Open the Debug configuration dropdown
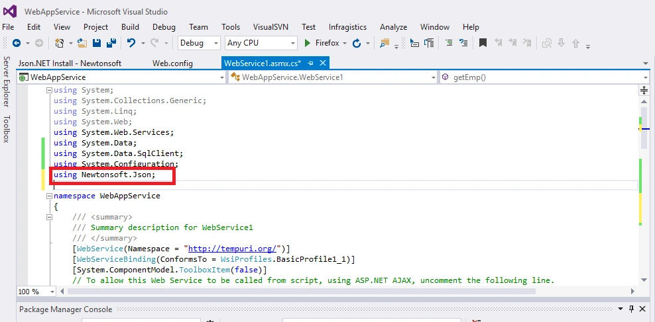This screenshot has height=322, width=655. pyautogui.click(x=200, y=43)
